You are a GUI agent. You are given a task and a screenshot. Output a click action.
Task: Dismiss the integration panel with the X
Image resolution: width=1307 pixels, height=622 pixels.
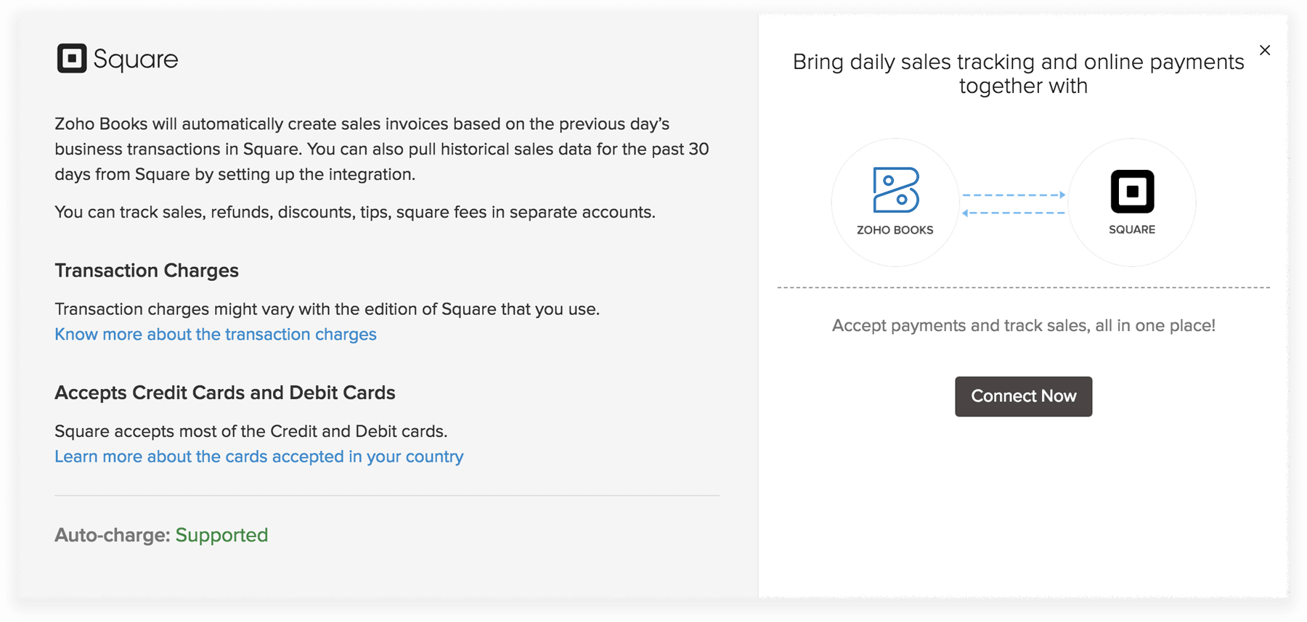click(1265, 50)
